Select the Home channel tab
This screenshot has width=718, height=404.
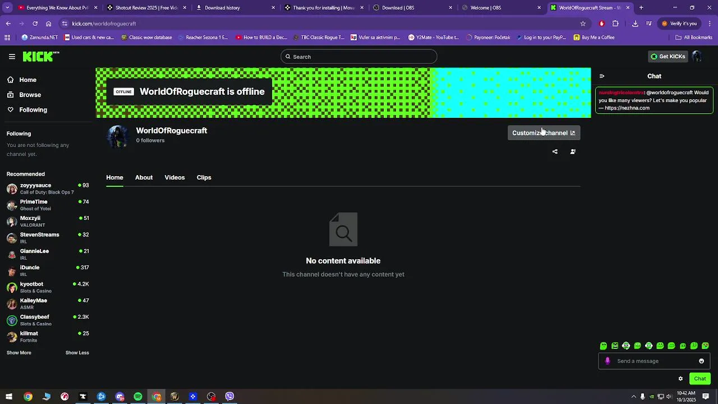pyautogui.click(x=114, y=177)
